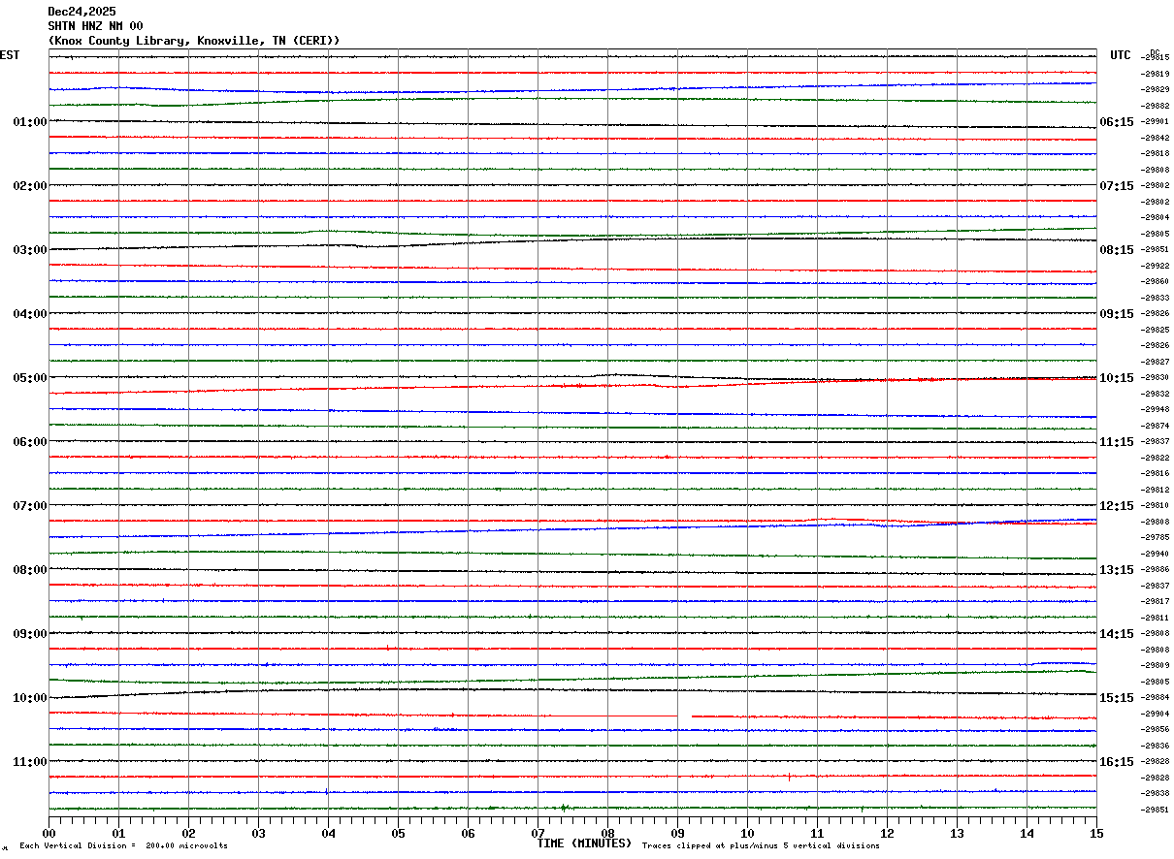
Task: Click the DC offset value -29785
Action: click(1155, 538)
